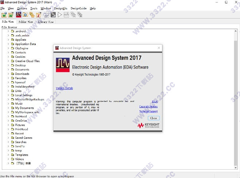Switch to the Library View tab

(x=46, y=22)
